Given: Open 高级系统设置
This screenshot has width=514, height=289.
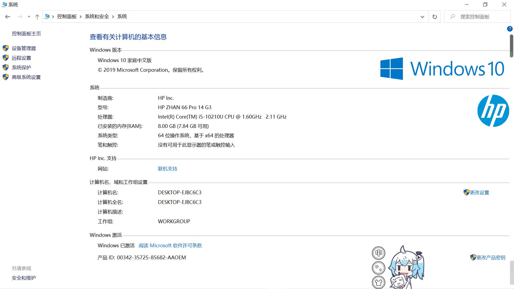Looking at the screenshot, I should [x=26, y=77].
